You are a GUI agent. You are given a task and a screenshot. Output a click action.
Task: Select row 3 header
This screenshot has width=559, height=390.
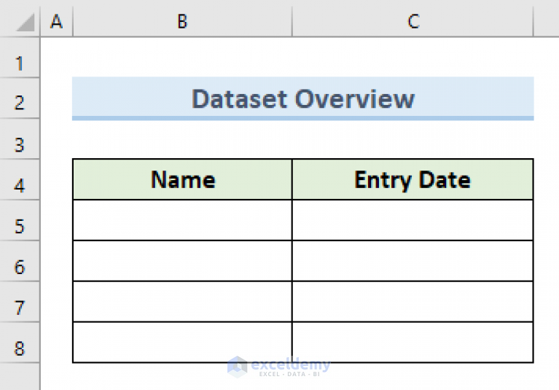coord(20,145)
